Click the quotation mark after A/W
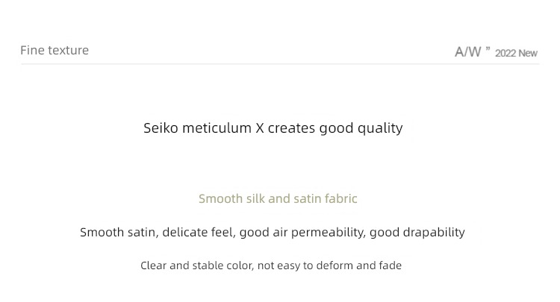560x302 pixels. (x=488, y=49)
